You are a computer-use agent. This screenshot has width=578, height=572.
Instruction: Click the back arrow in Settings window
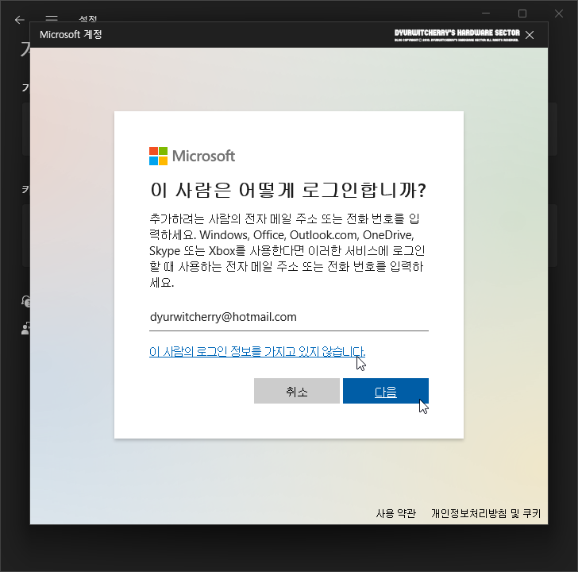tap(20, 20)
